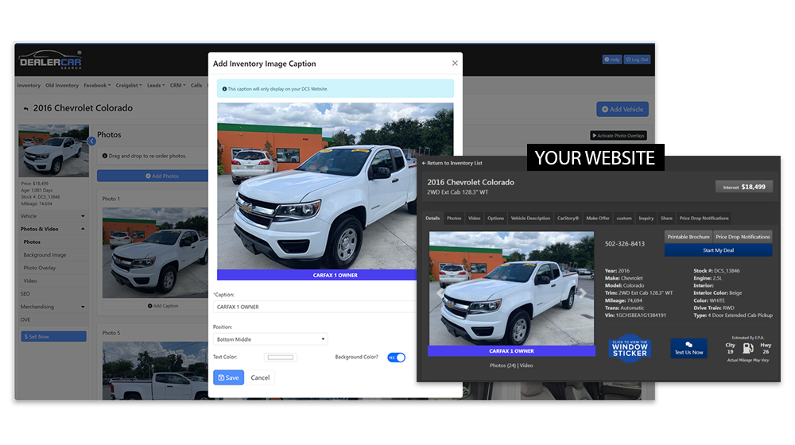Close the Add Inventory Image Caption dialog
795x445 pixels.
point(455,64)
